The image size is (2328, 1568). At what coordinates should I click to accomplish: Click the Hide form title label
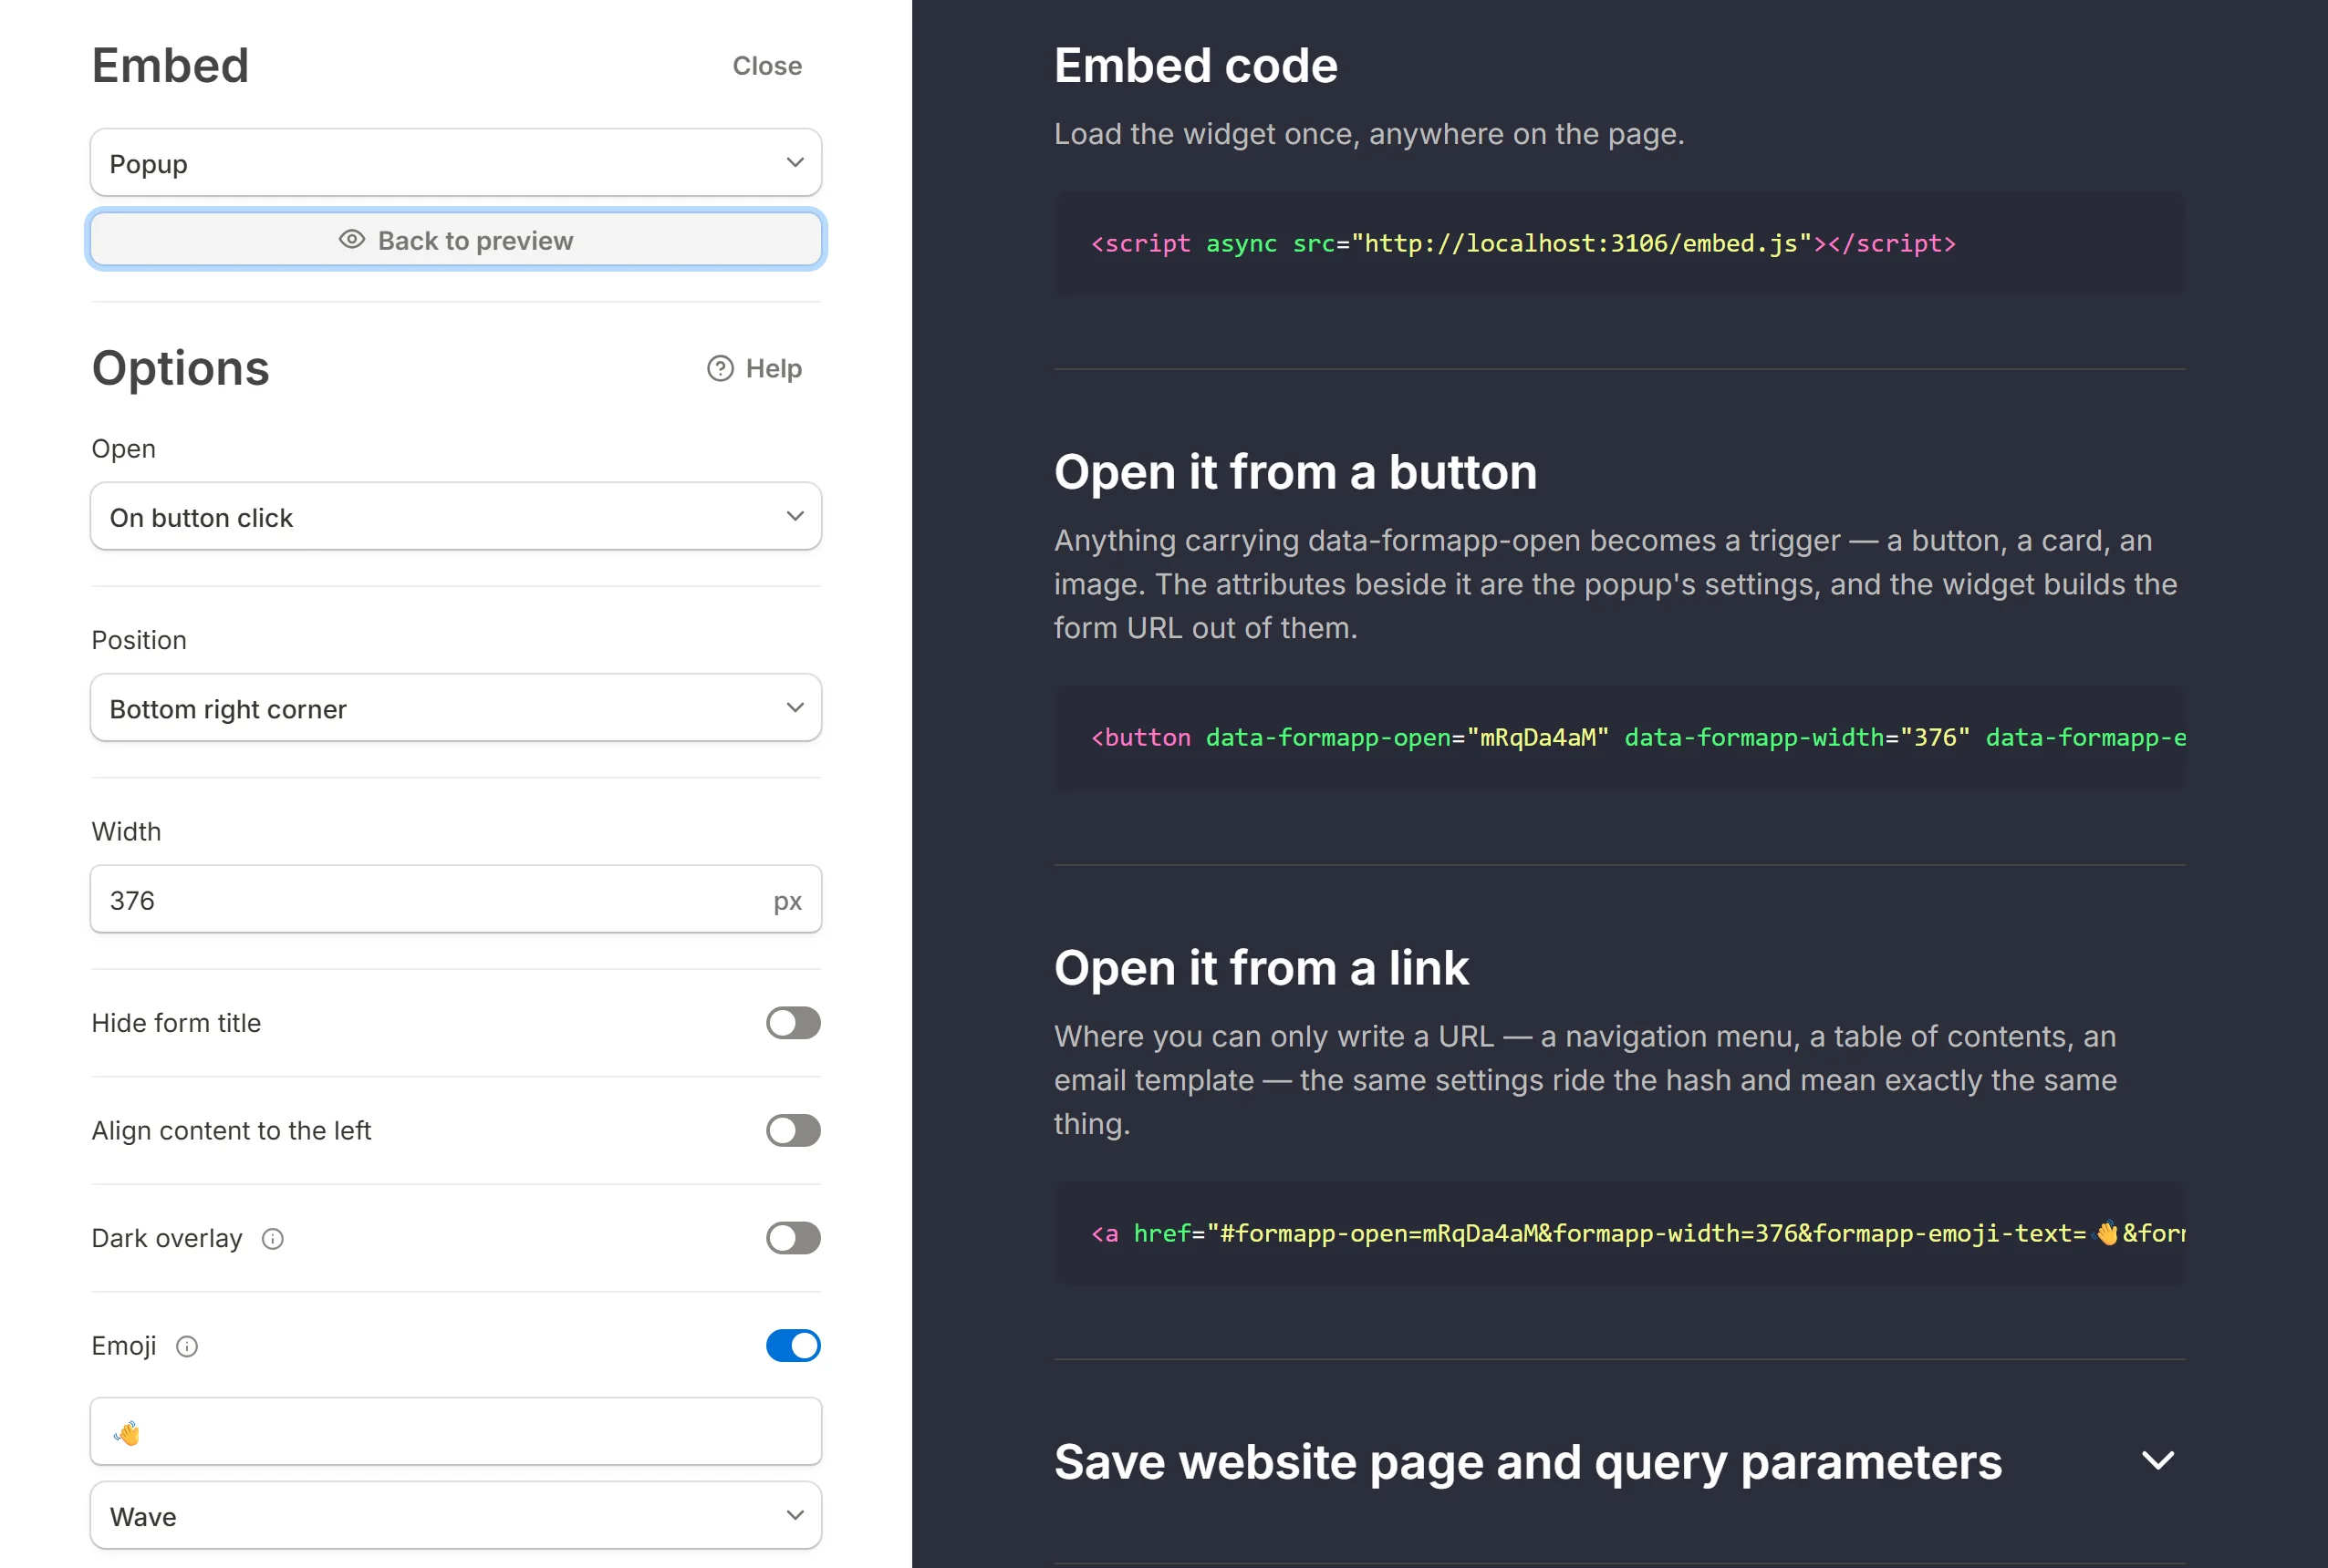coord(176,1023)
